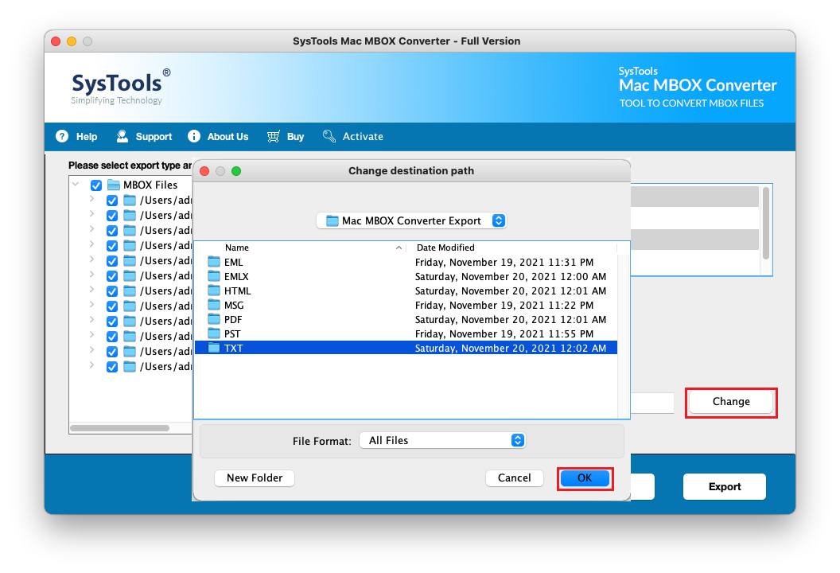Click the Support person icon

pos(122,136)
